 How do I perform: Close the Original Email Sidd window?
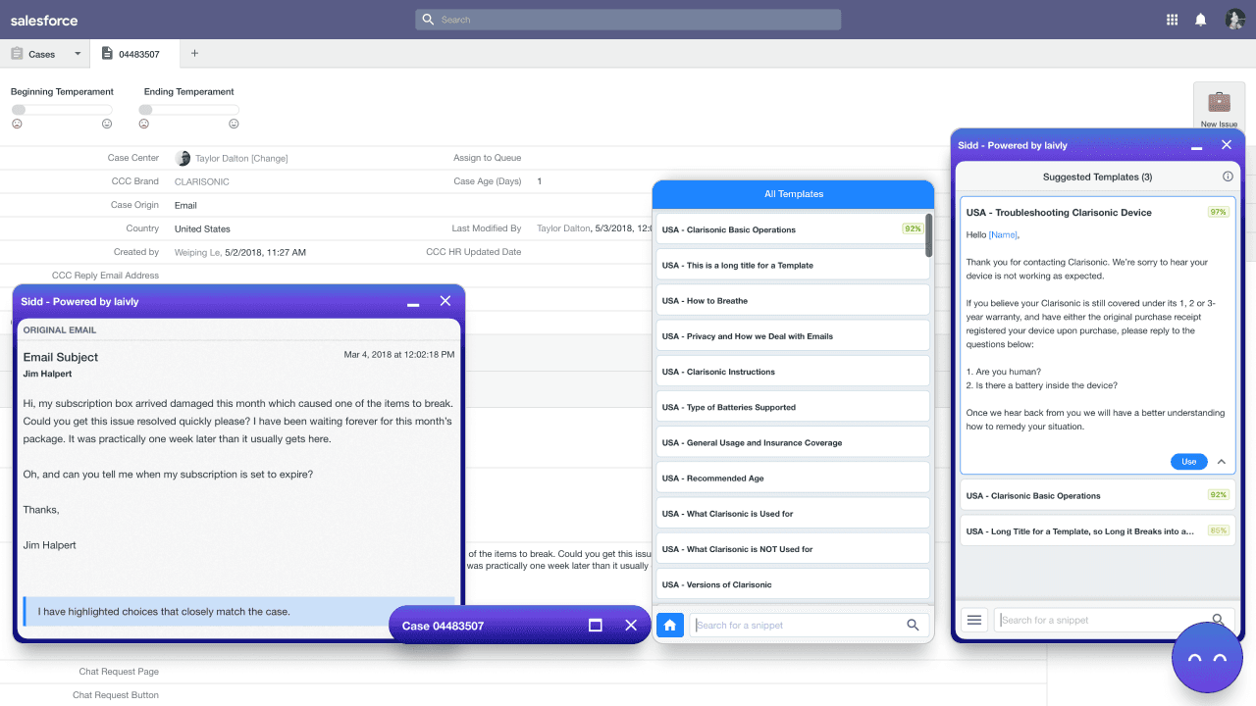[x=445, y=301]
